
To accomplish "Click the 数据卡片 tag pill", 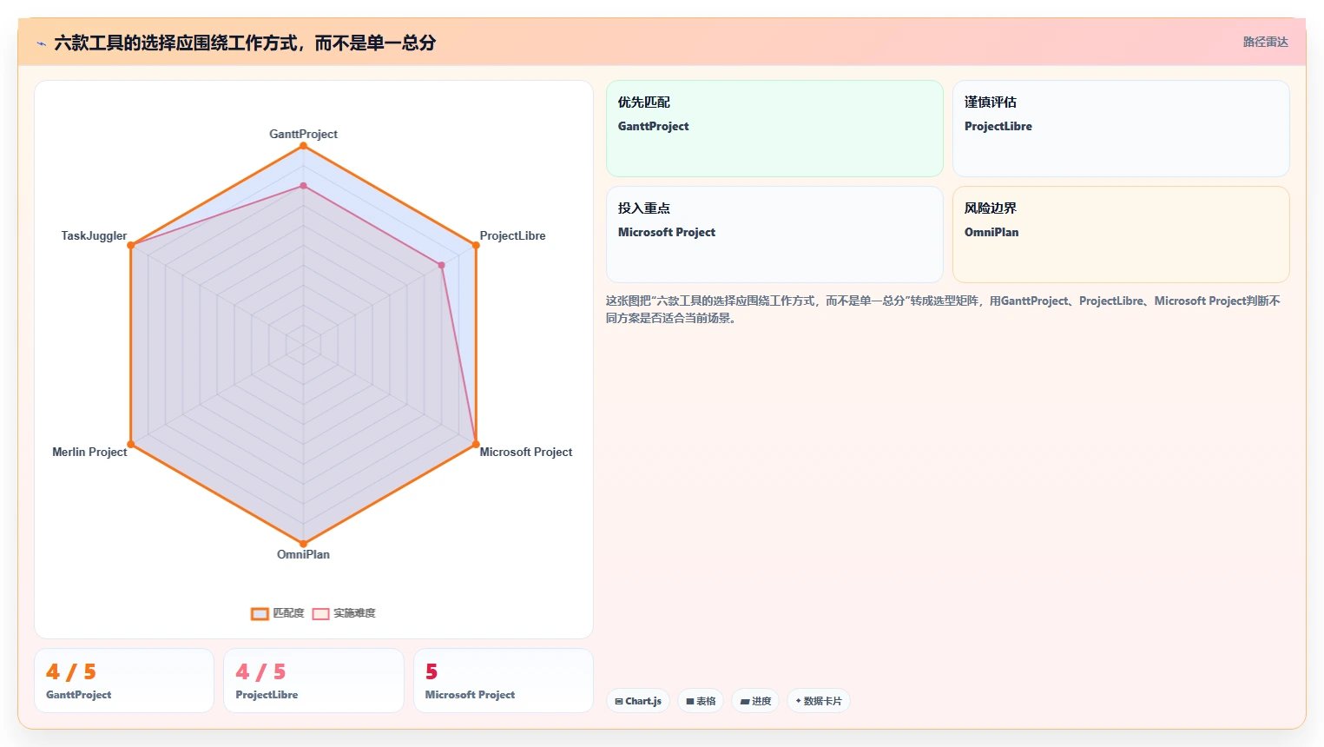I will [819, 701].
